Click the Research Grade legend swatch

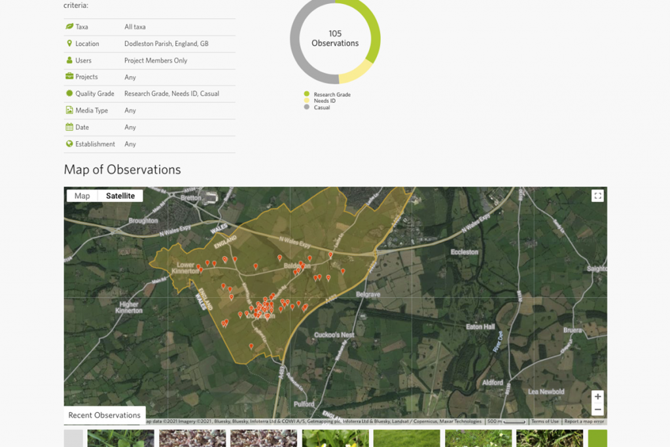point(306,94)
